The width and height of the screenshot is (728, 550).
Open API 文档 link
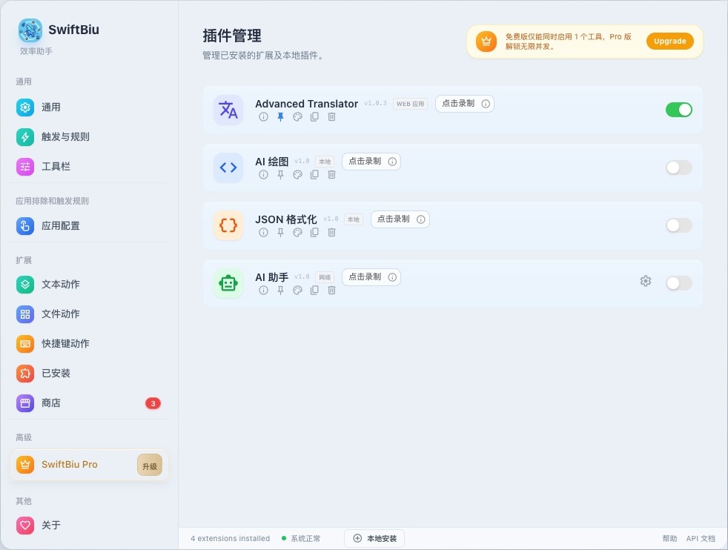point(701,538)
